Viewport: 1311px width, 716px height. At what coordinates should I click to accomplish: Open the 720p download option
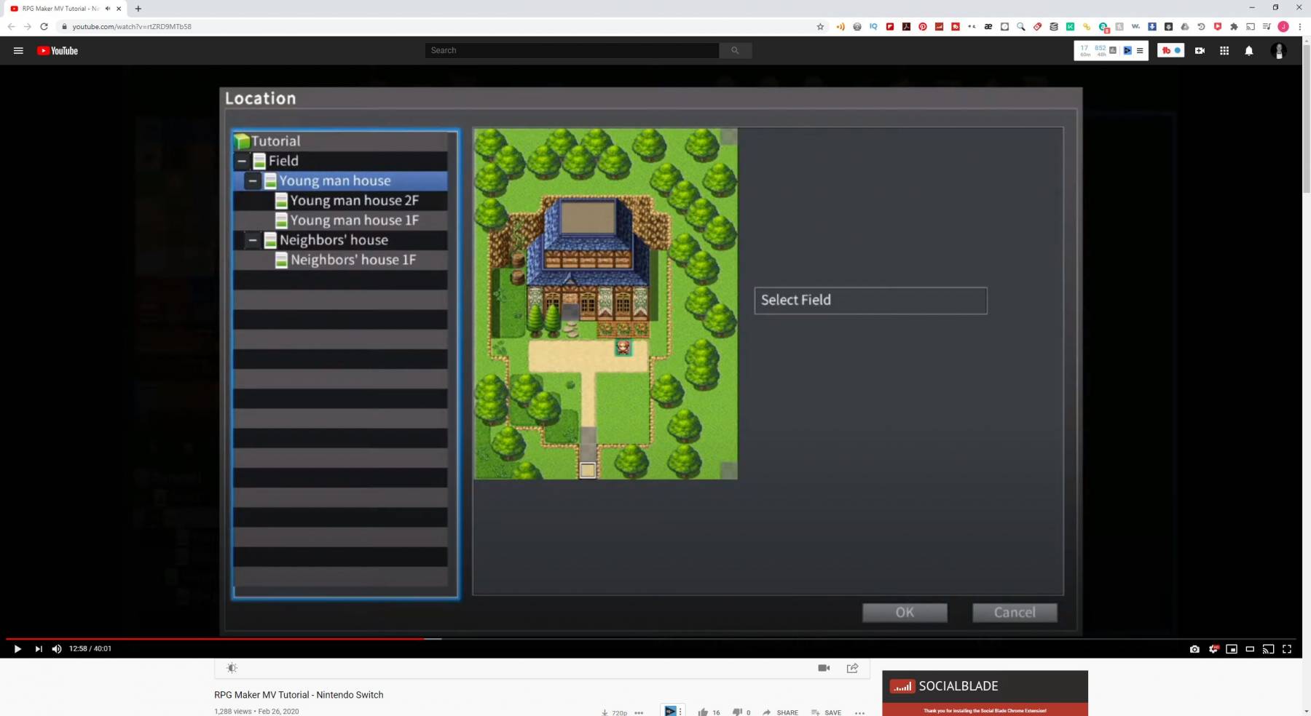614,712
